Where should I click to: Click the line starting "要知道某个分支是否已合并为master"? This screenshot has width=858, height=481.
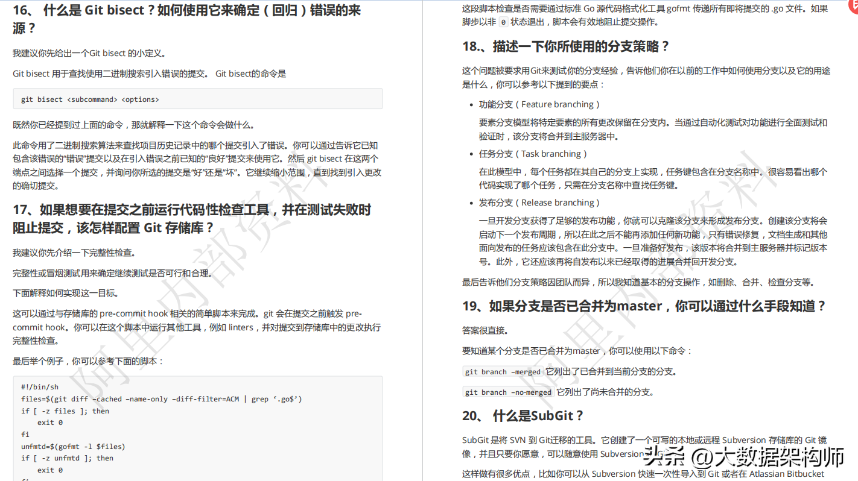click(577, 351)
